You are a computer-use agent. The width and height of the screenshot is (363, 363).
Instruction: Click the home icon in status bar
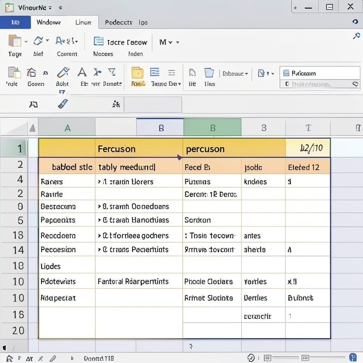coord(9,358)
